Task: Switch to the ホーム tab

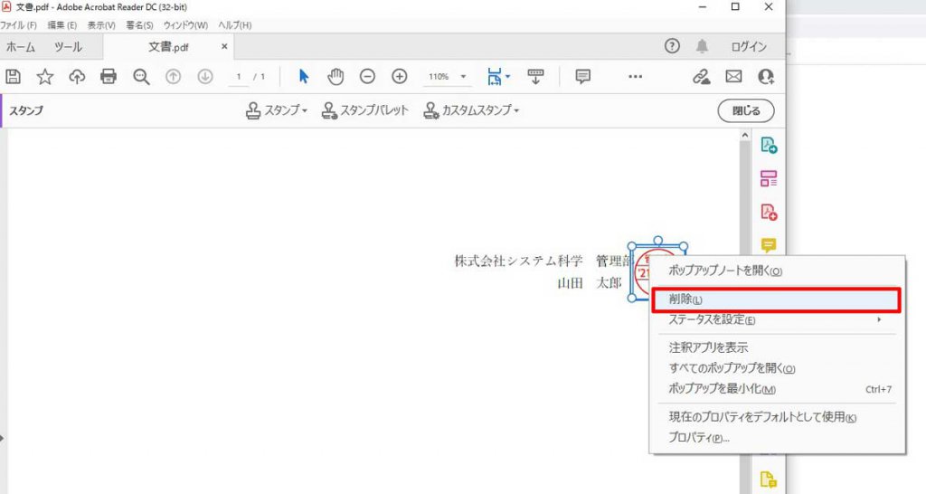Action: click(21, 47)
